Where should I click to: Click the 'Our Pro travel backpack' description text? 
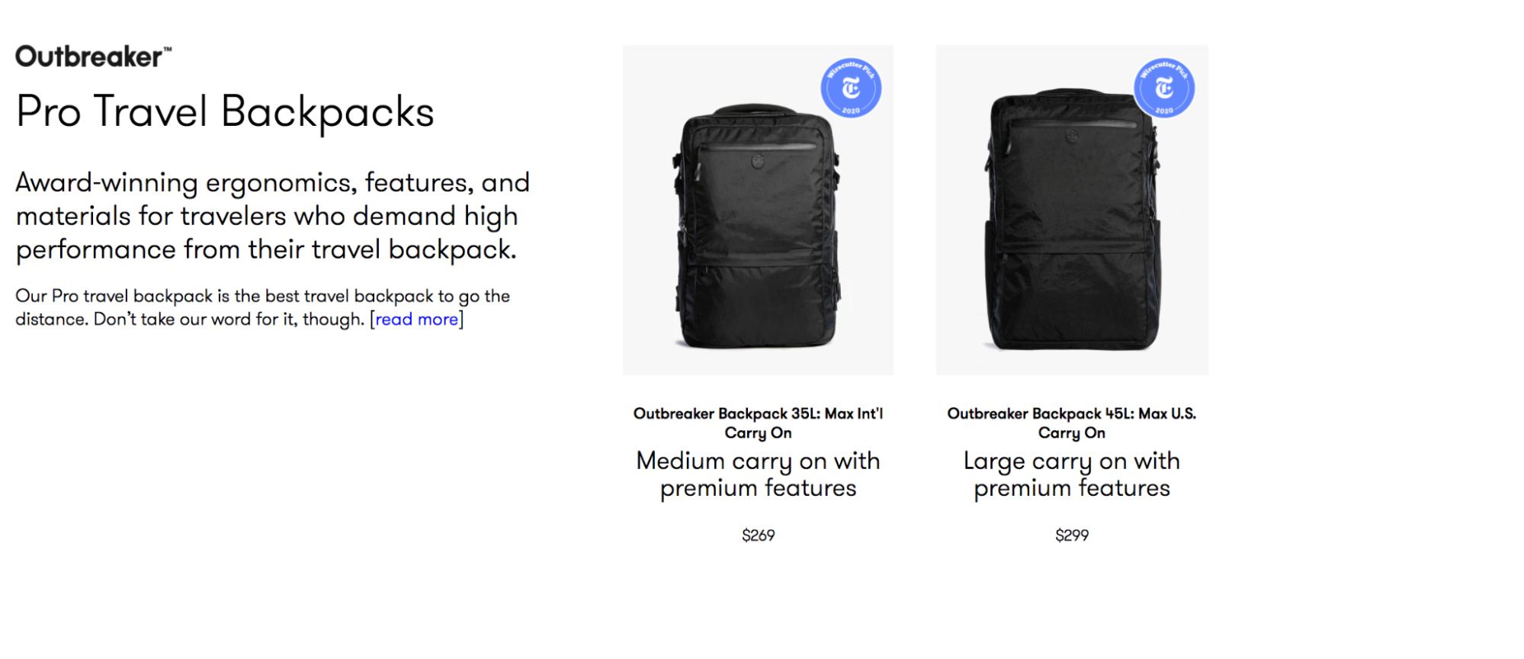click(x=262, y=307)
